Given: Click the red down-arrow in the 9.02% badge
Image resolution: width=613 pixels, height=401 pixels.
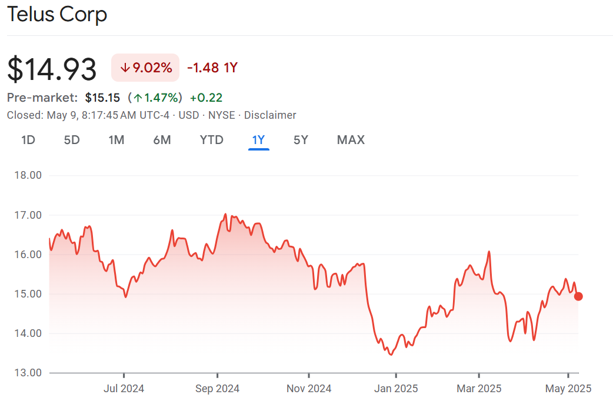Looking at the screenshot, I should click(x=125, y=68).
